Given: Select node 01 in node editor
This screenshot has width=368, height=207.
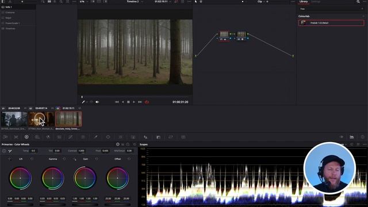Looking at the screenshot, I should point(224,36).
